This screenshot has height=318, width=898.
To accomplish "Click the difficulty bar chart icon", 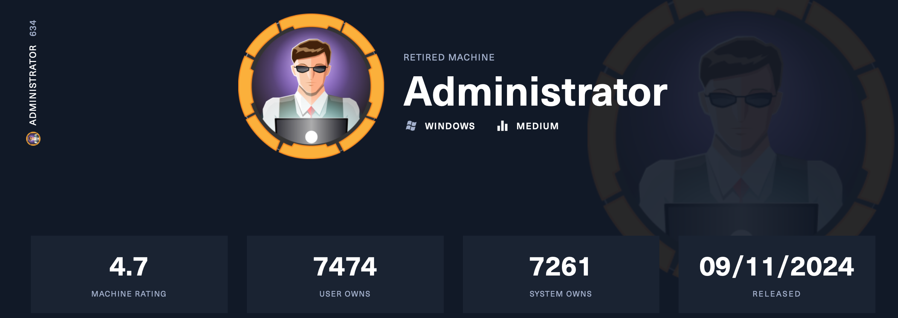I will point(502,126).
